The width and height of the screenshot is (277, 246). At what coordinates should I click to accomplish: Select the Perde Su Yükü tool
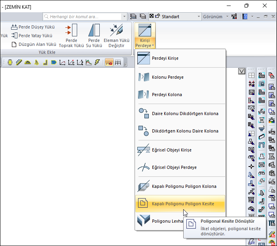(x=94, y=31)
